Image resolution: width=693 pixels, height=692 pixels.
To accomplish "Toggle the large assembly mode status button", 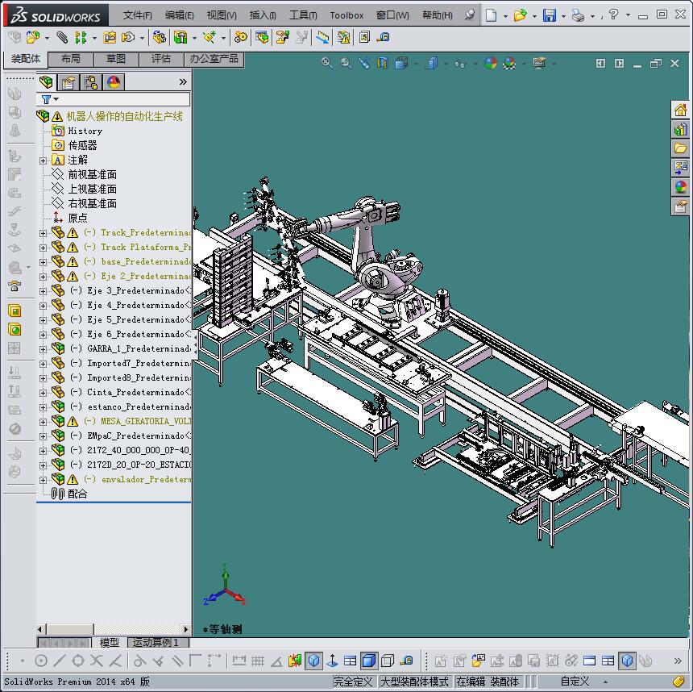I will [414, 682].
